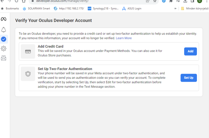Open the Bookmarks star bookmark

10,8
